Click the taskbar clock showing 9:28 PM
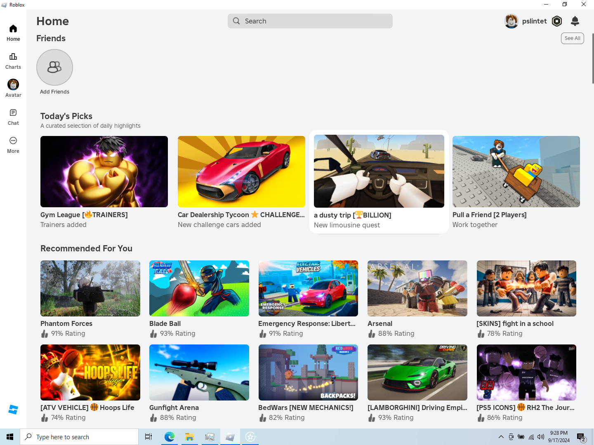594x445 pixels. [x=559, y=437]
